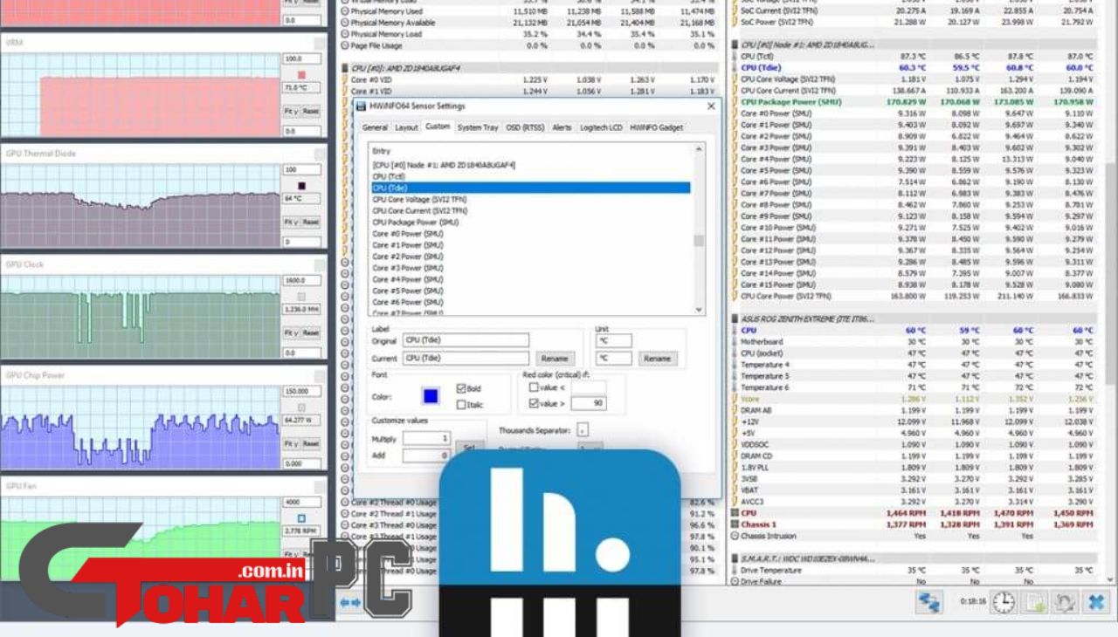The height and width of the screenshot is (637, 1118).
Task: Toggle the GPU Clock graph corner checkbox
Action: [x=321, y=264]
